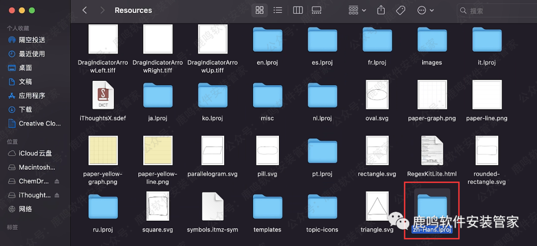Open the group-by dropdown
537x246 pixels.
(357, 10)
